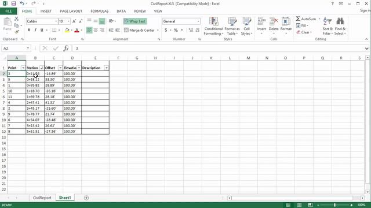
Task: Open Sort & Filter
Action: click(328, 26)
